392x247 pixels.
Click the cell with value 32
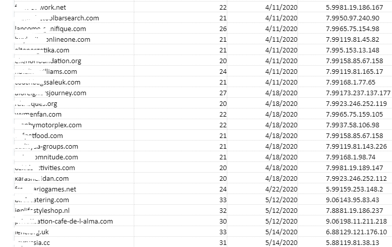tap(223, 211)
